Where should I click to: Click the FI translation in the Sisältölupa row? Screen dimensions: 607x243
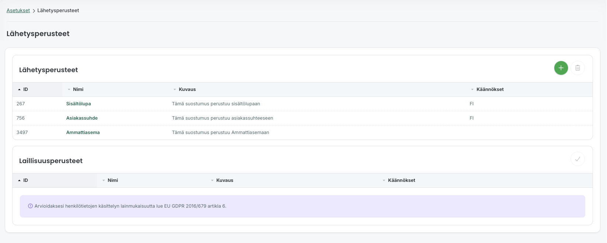[471, 104]
